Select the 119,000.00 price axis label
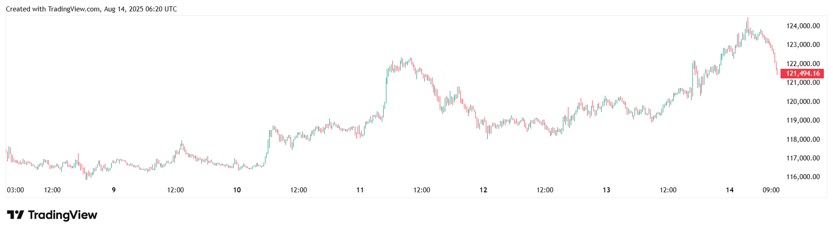This screenshot has height=232, width=833. pyautogui.click(x=803, y=120)
